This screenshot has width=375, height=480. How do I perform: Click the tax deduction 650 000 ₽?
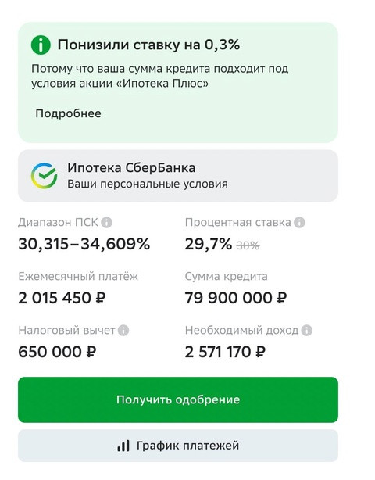57,352
